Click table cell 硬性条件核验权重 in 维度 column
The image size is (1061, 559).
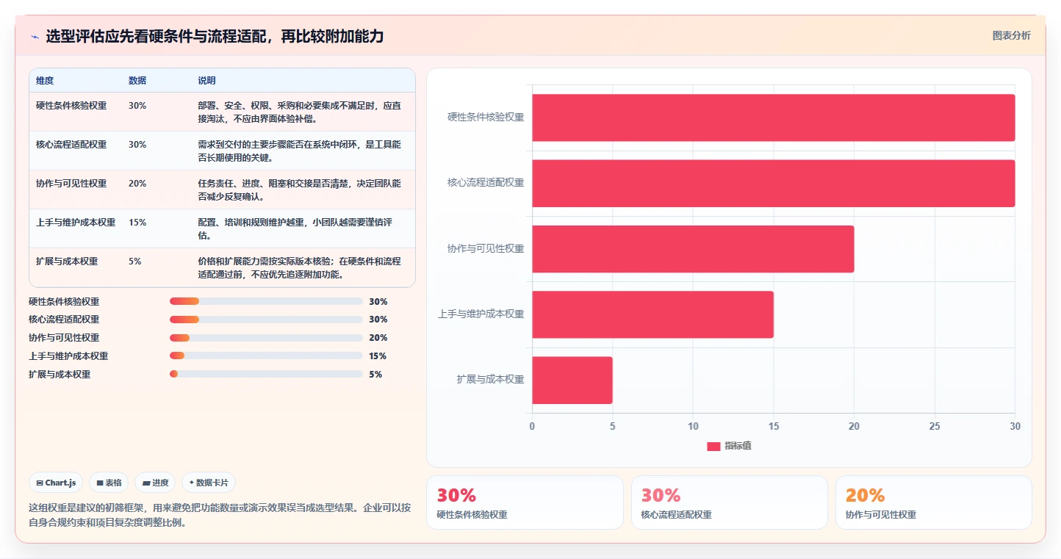(x=71, y=105)
